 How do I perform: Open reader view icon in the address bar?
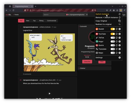(x=92, y=10)
